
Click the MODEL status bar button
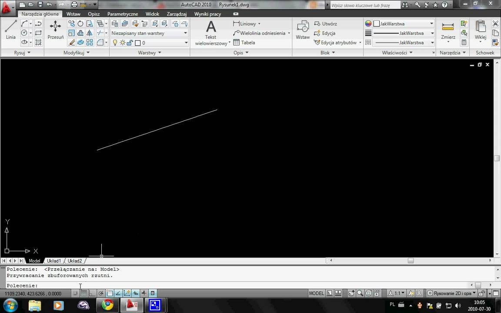(316, 293)
